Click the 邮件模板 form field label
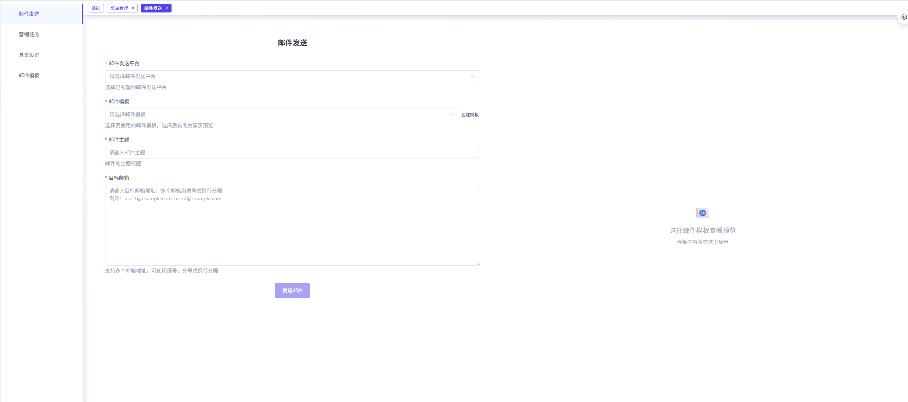 coord(119,102)
